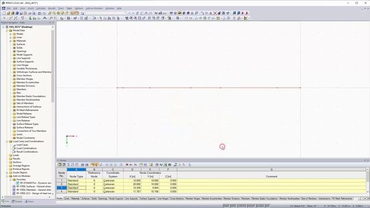This screenshot has width=370, height=208.
Task: Open the Insert menu
Action: [x=31, y=8]
